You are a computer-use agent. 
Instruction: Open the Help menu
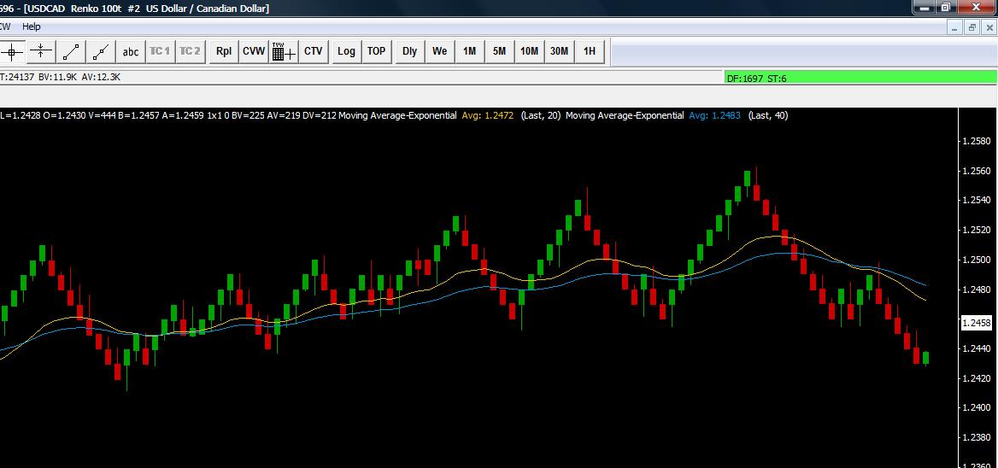click(31, 26)
